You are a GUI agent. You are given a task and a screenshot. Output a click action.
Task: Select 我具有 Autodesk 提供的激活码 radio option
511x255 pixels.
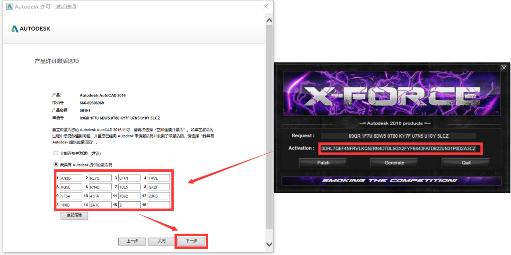(56, 165)
